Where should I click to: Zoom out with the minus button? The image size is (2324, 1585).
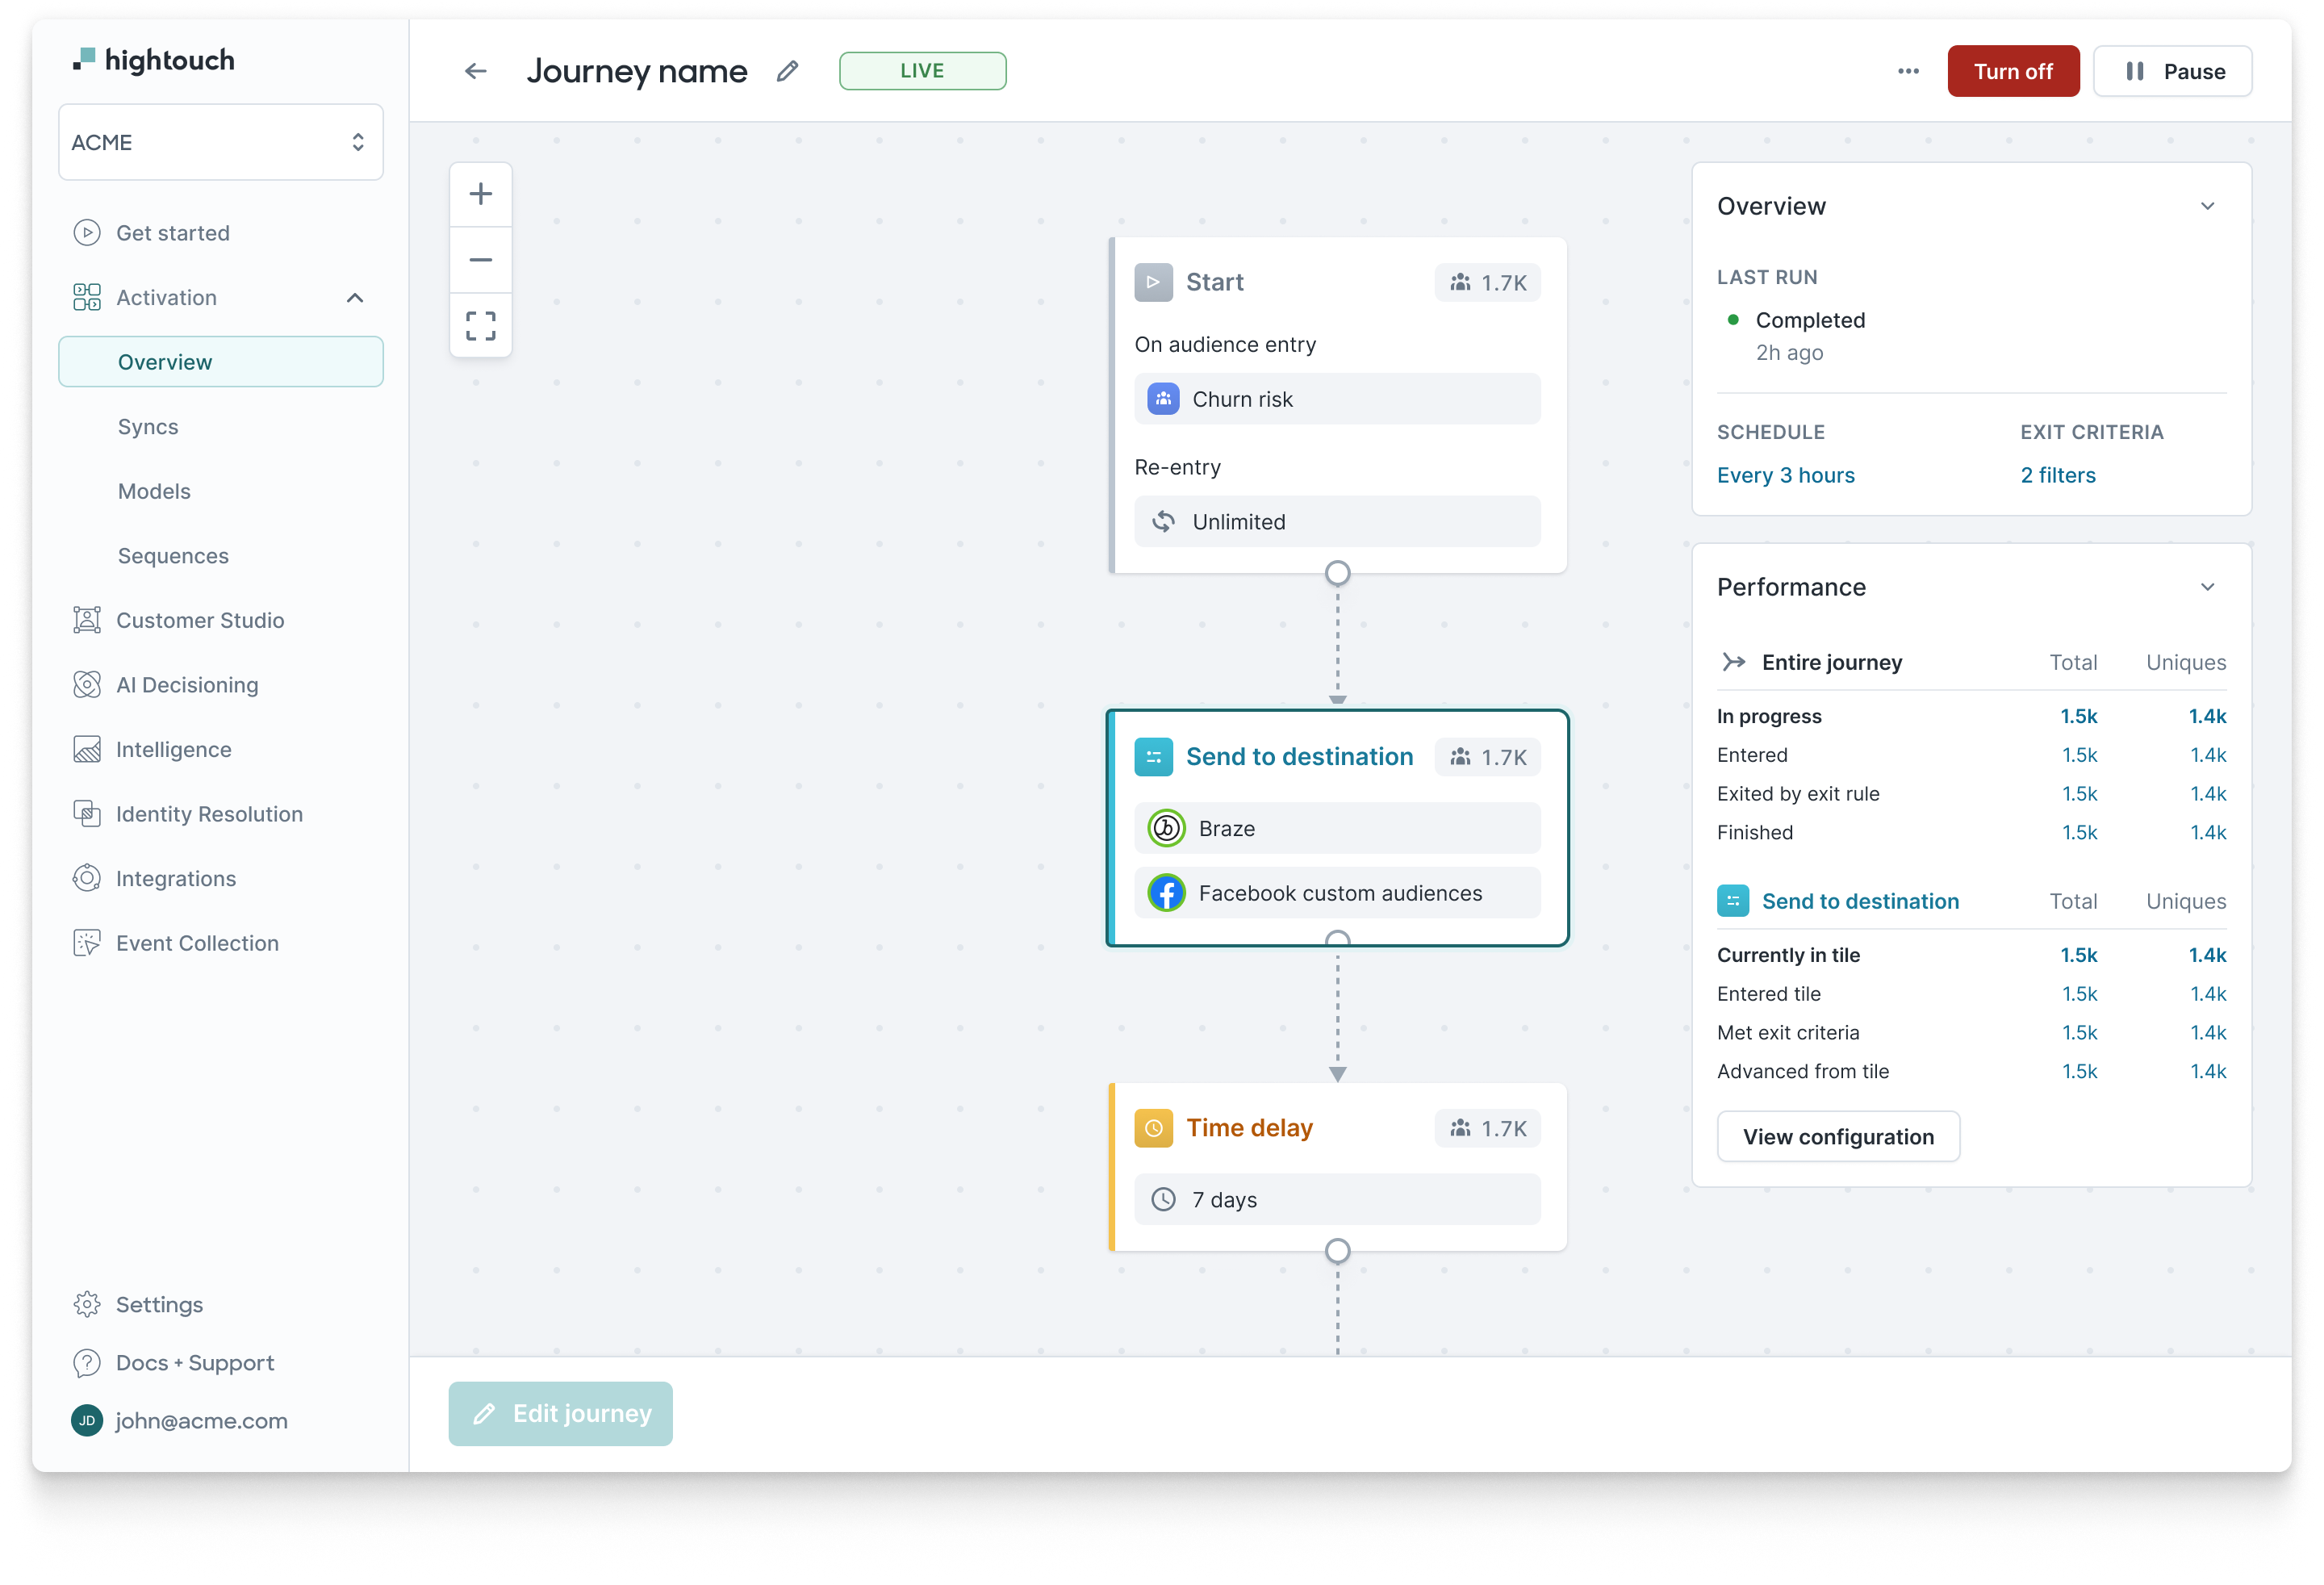point(481,260)
